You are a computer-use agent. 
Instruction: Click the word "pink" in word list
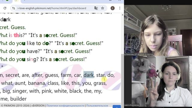[x=47, y=91]
